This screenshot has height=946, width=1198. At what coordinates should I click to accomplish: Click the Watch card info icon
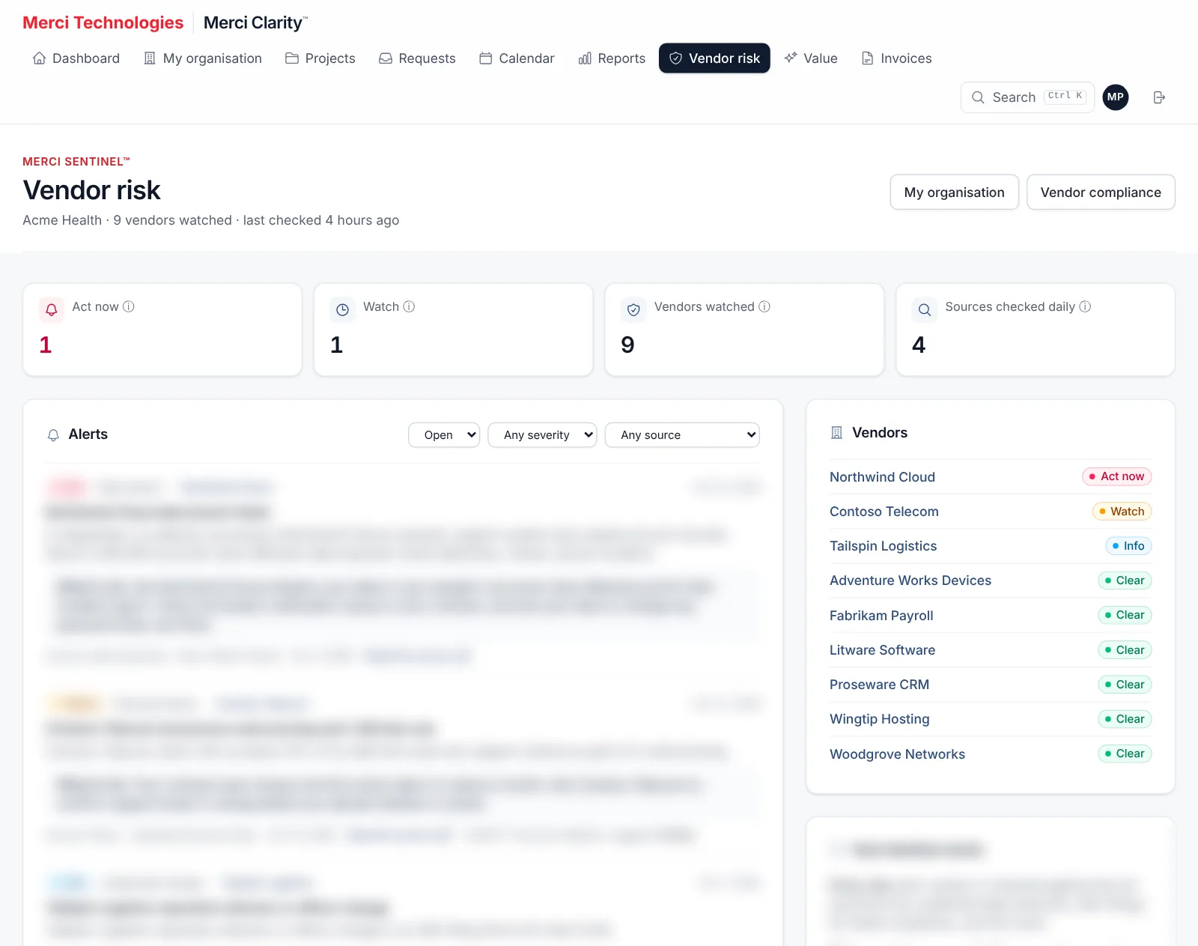(409, 306)
